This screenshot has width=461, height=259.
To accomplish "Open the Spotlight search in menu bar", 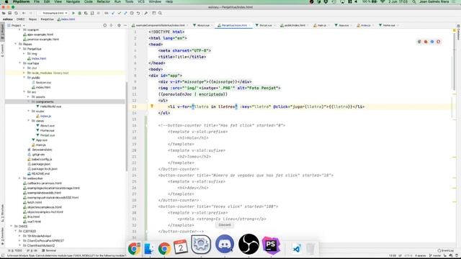I will 413,1.
